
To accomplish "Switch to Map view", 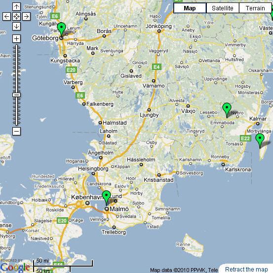I will pyautogui.click(x=190, y=8).
